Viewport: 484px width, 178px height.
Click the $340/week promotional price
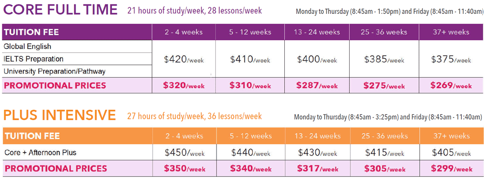[x=251, y=168]
